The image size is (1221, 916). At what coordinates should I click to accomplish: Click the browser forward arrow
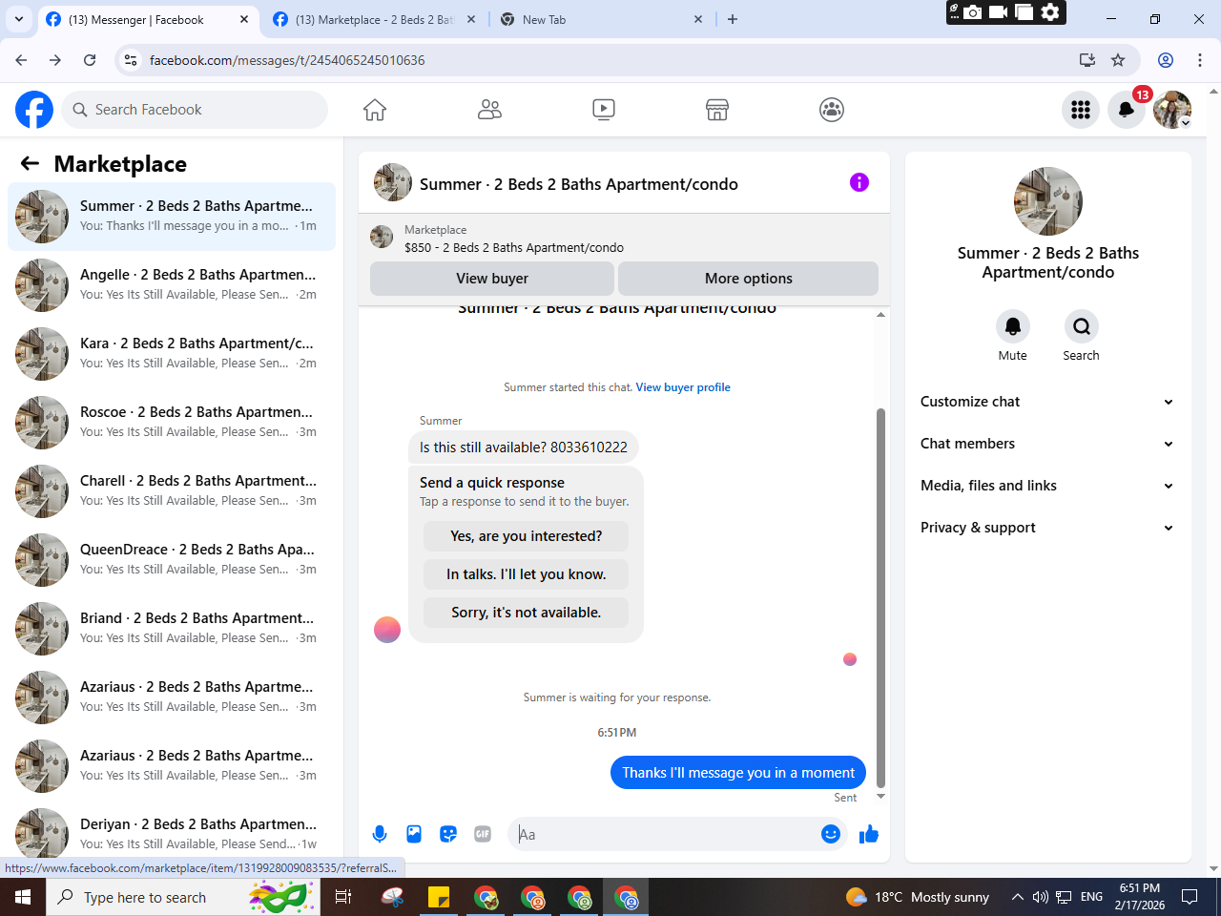click(x=55, y=60)
